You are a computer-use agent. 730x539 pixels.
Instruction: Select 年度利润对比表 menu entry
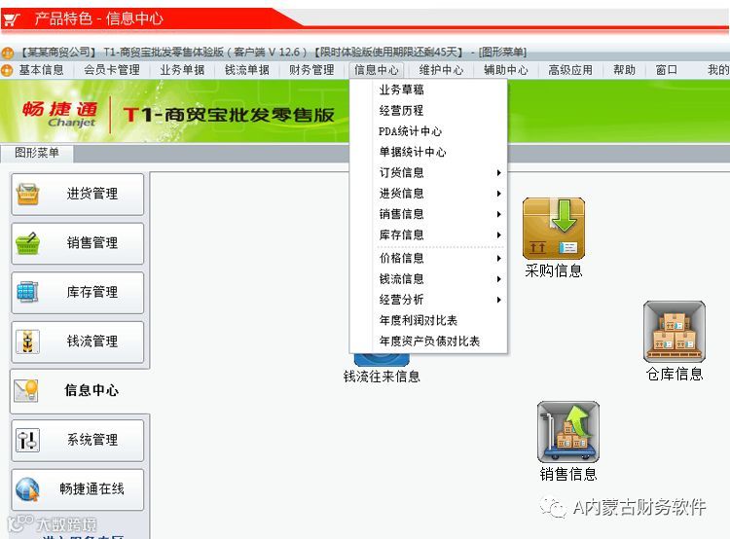click(428, 320)
